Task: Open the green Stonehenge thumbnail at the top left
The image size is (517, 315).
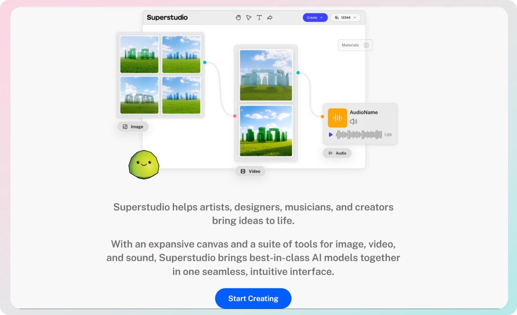Action: (140, 55)
